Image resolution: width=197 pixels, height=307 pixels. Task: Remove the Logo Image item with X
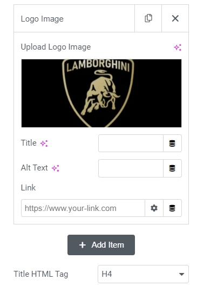[x=175, y=18]
